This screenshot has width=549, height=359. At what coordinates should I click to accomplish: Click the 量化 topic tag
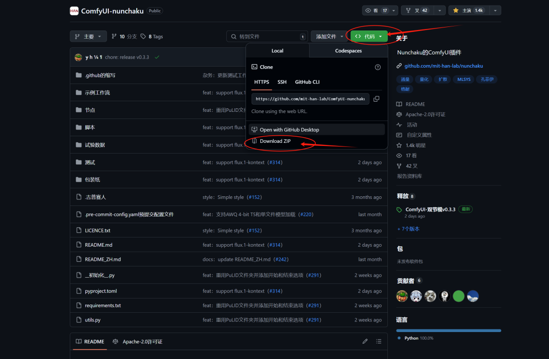[424, 79]
